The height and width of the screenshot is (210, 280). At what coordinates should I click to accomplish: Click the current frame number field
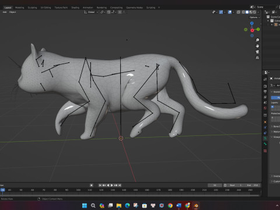click(215, 185)
